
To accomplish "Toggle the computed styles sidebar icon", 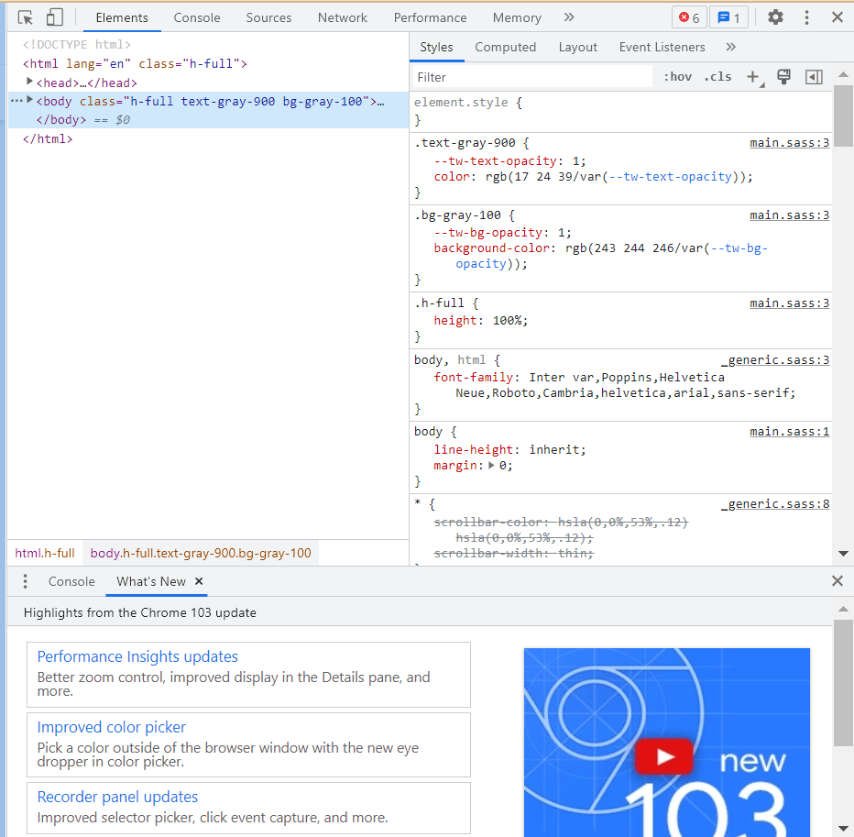I will [814, 77].
